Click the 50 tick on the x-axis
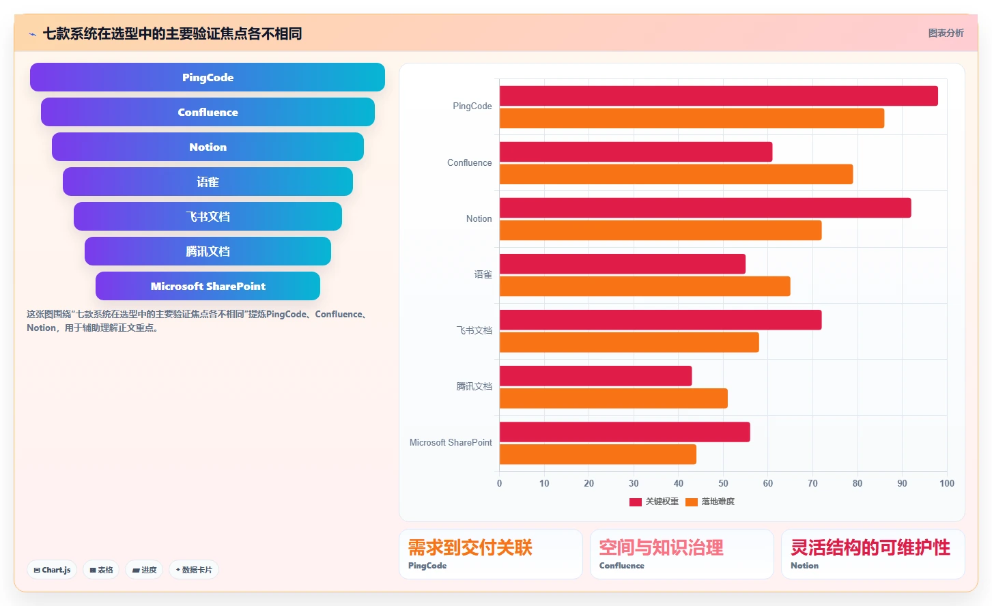This screenshot has height=606, width=992. (x=723, y=483)
